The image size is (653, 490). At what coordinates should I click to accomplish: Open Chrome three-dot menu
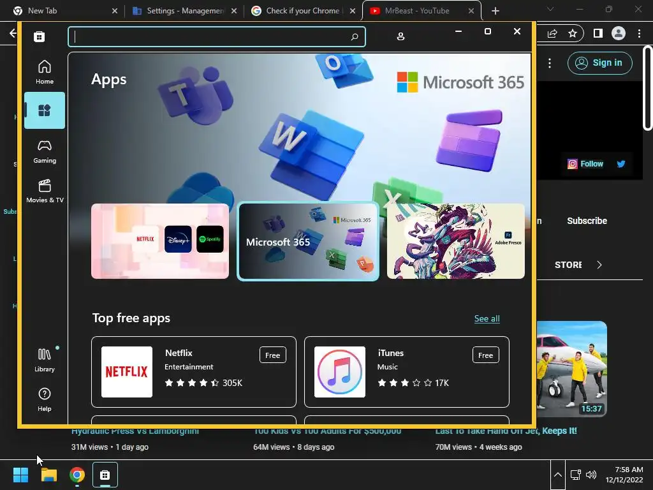point(639,33)
